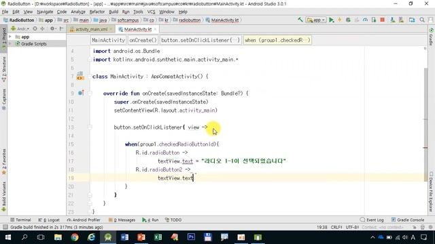The width and height of the screenshot is (435, 244).
Task: Toggle the Device File Explorer panel
Action: [x=432, y=192]
